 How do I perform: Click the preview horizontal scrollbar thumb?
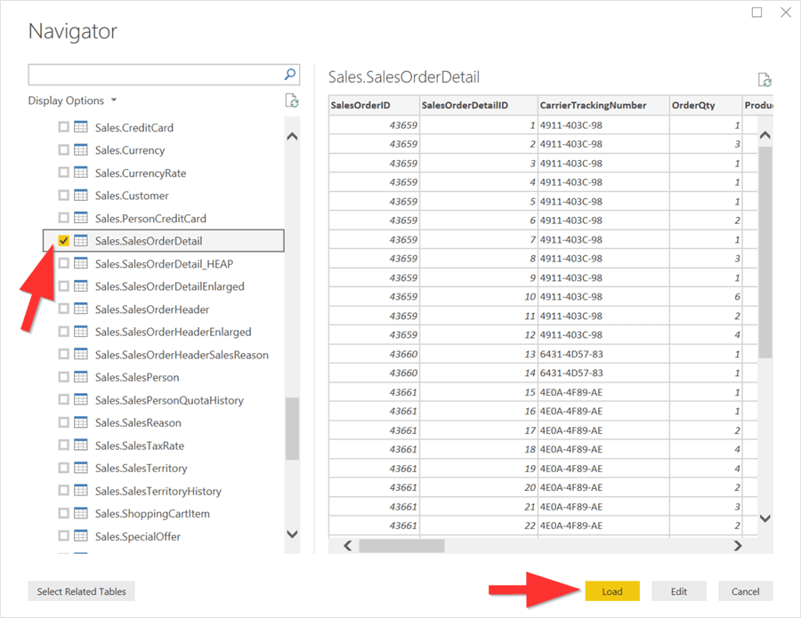point(401,546)
